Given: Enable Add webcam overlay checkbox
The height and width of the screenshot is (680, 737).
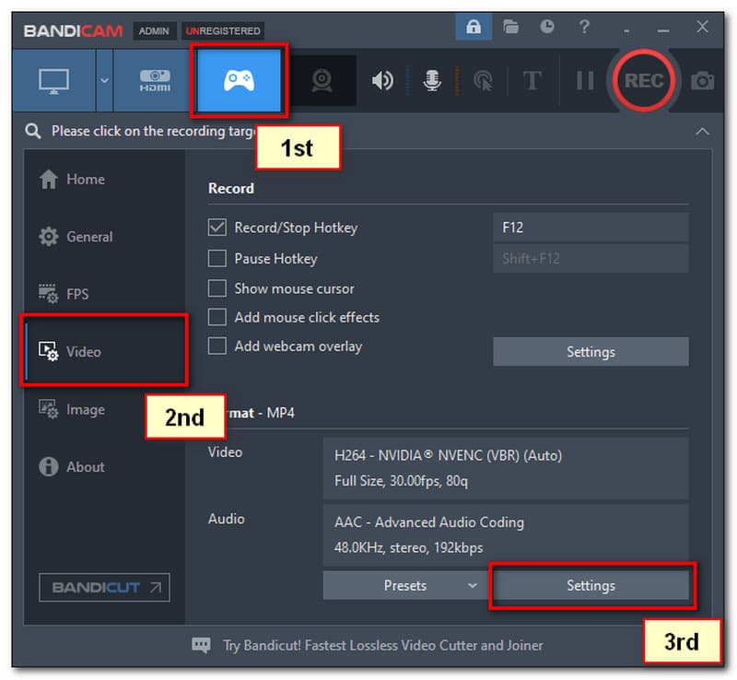Looking at the screenshot, I should point(216,346).
